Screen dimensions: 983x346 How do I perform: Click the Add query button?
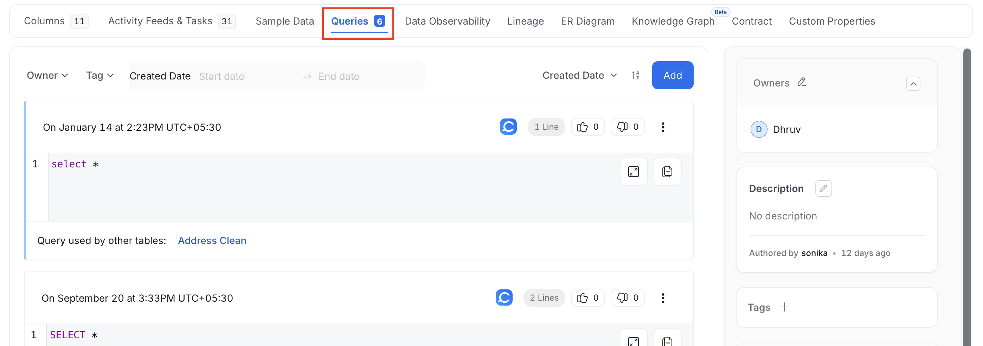point(673,75)
